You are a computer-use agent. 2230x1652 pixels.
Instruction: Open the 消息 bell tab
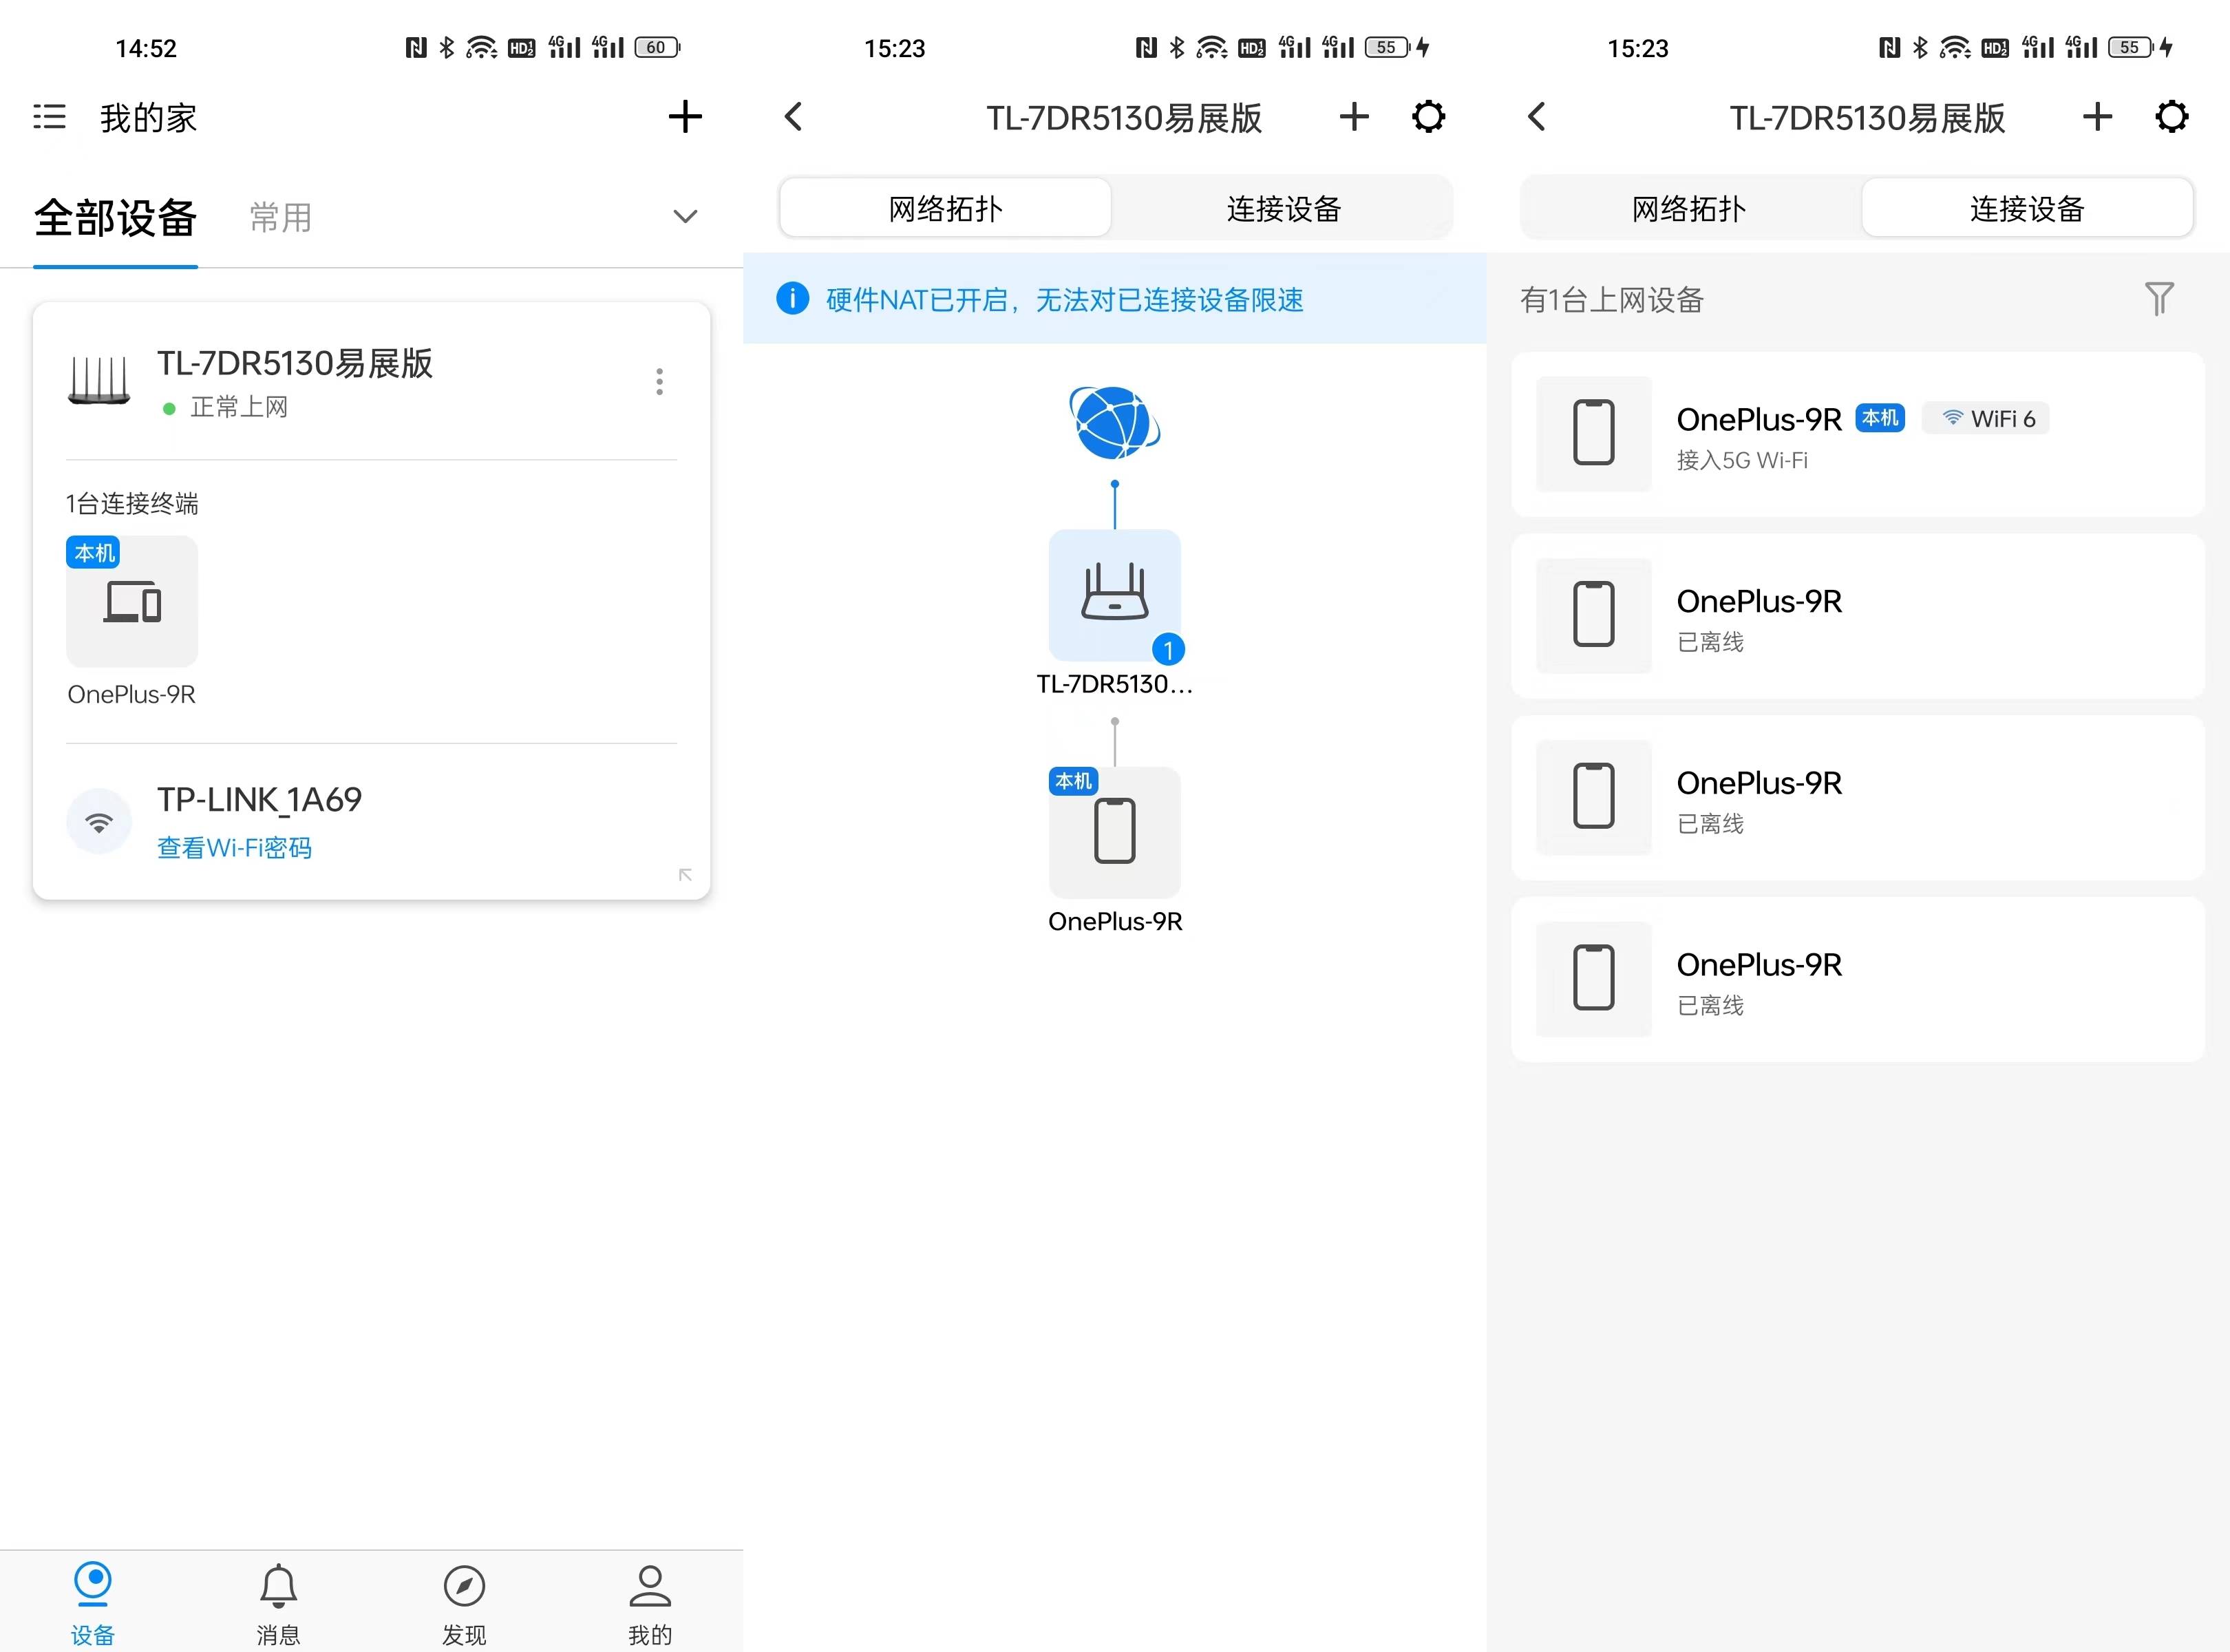point(278,1604)
